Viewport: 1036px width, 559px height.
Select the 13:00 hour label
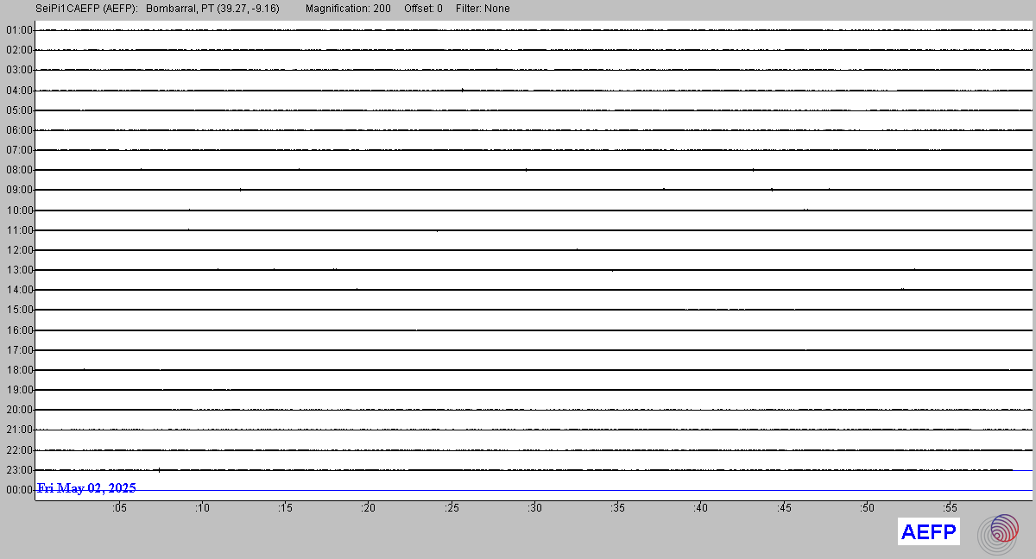click(x=19, y=270)
